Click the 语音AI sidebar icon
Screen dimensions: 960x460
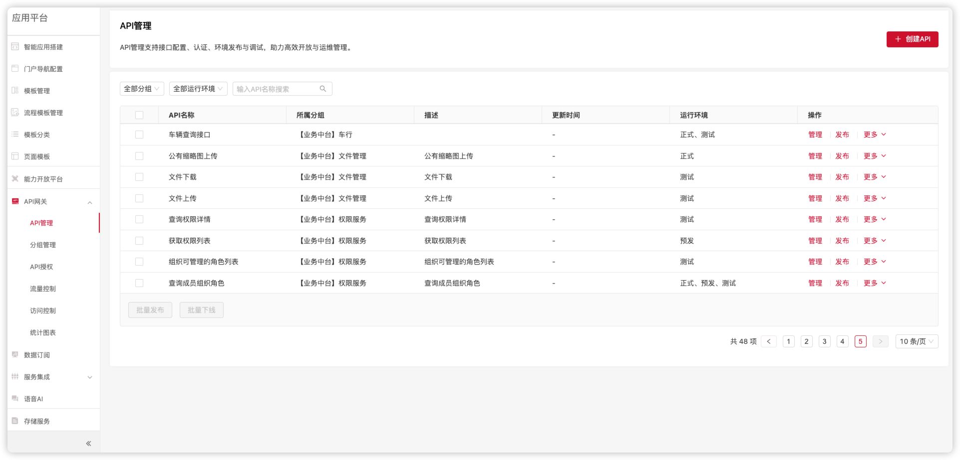[14, 399]
